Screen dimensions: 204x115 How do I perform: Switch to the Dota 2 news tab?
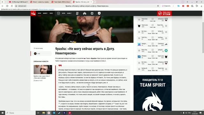tap(40, 2)
